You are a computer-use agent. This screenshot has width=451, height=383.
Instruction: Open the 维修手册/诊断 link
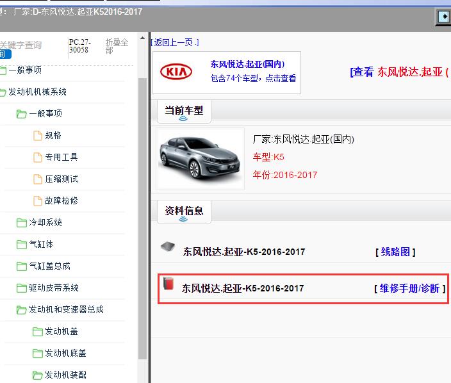pos(409,288)
